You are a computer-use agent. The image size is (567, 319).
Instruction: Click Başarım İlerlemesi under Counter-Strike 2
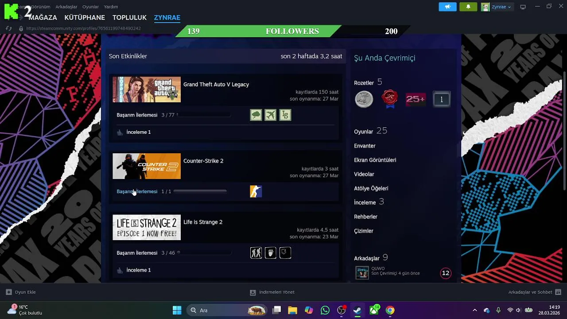click(x=137, y=191)
